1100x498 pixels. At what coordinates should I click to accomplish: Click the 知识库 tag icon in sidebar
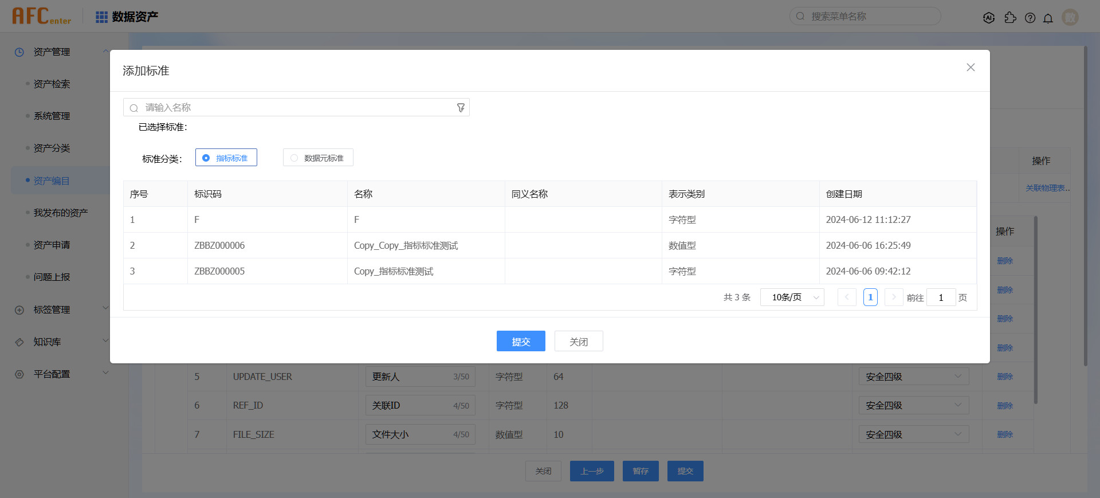pos(19,342)
